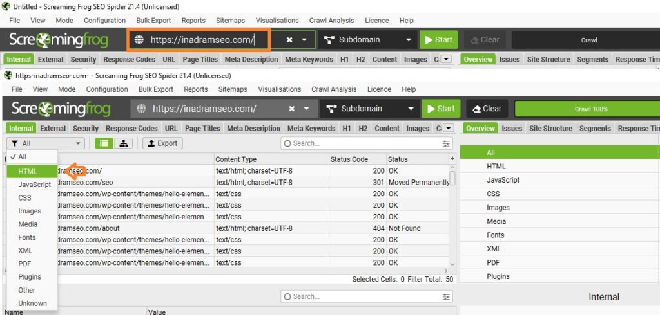Sort by the Content Type column header
Image resolution: width=660 pixels, height=315 pixels.
(x=271, y=159)
